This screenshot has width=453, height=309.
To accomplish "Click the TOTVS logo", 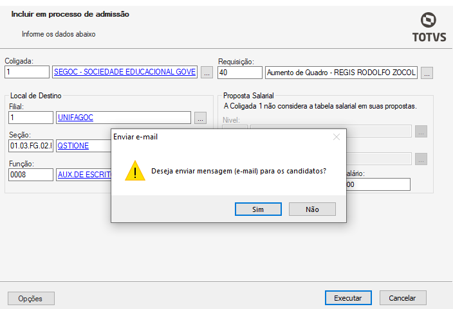I will click(x=427, y=26).
